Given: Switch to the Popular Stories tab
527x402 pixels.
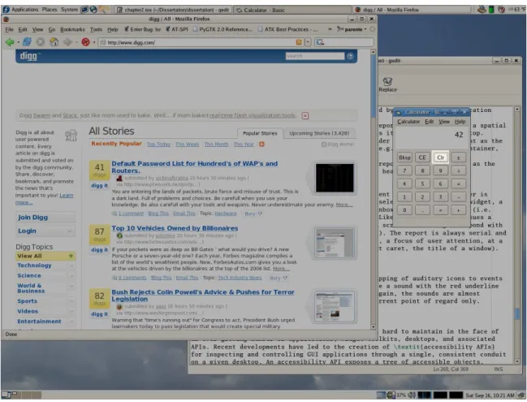Looking at the screenshot, I should (x=260, y=133).
